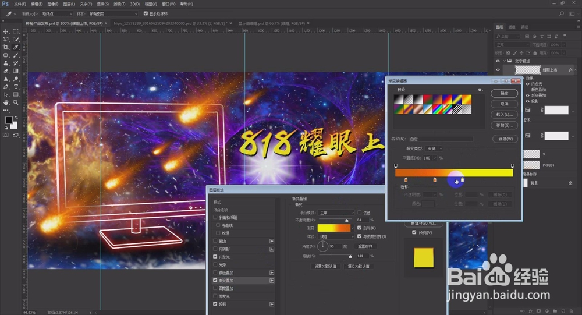This screenshot has width=582, height=315.
Task: Select the Zoom magnifier tool
Action: [16, 102]
